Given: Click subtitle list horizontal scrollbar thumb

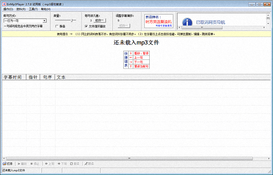Looking at the screenshot, I should click(129, 159).
